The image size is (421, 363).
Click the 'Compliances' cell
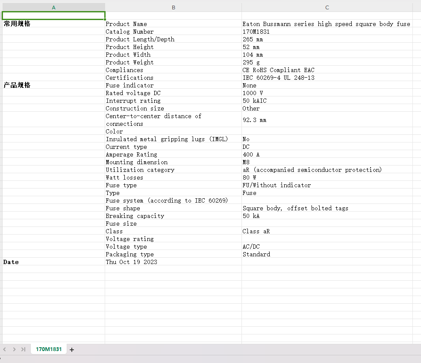tap(174, 70)
